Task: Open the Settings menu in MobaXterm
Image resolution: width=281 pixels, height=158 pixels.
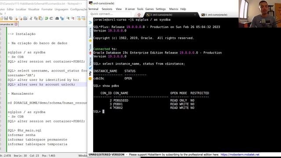Action: [161, 9]
